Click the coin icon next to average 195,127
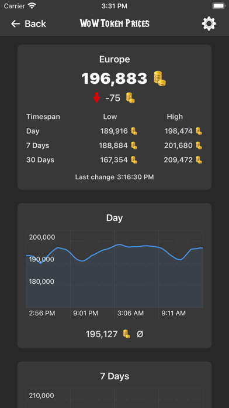Screen dimensions: 229x408 (126, 334)
